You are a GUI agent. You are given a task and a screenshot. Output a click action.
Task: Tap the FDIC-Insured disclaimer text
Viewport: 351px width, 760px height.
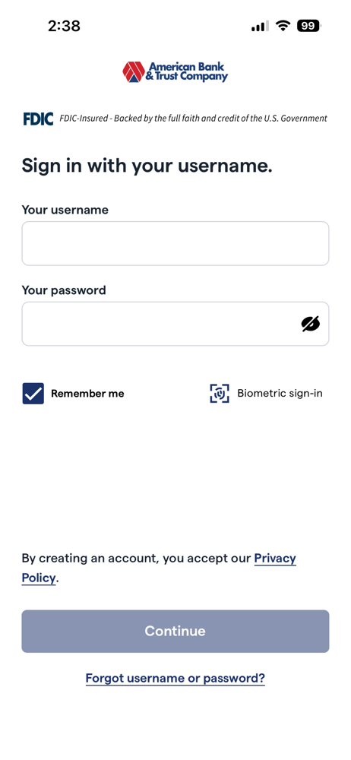(x=194, y=119)
